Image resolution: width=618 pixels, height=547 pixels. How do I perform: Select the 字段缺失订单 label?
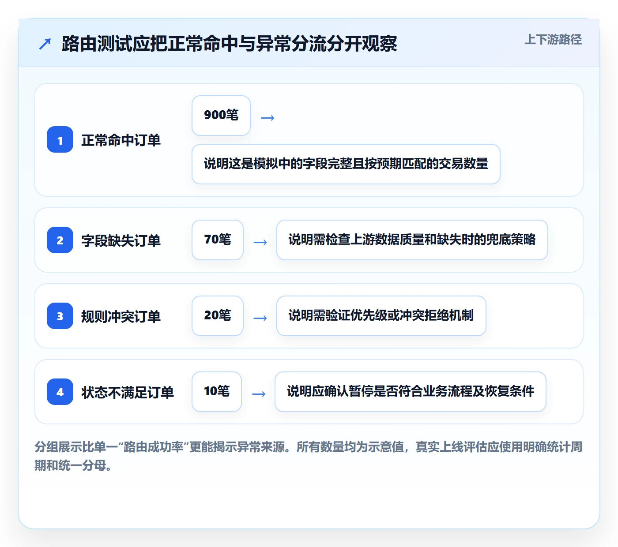click(x=121, y=241)
